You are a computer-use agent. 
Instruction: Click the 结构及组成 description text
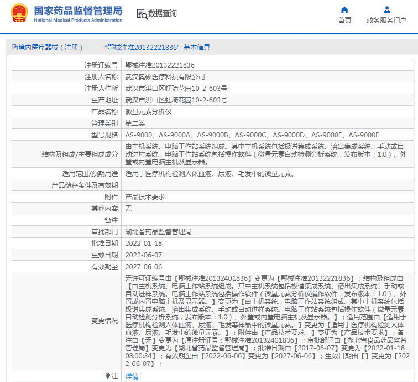tap(266, 154)
